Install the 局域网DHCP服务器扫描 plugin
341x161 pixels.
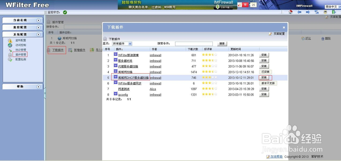coord(264,78)
